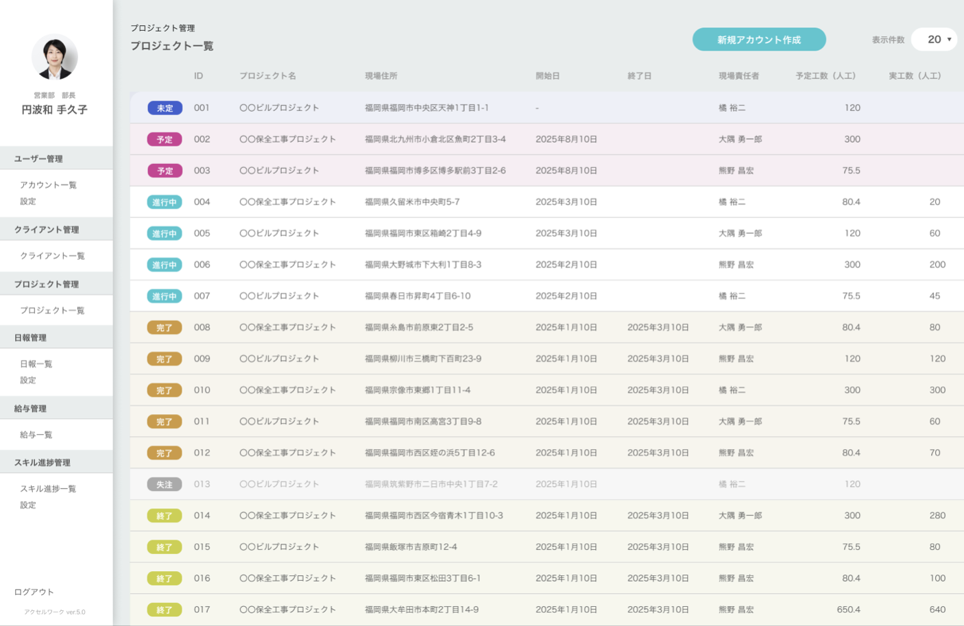Click the 新規アカウント作成 button
The image size is (964, 626).
point(759,40)
